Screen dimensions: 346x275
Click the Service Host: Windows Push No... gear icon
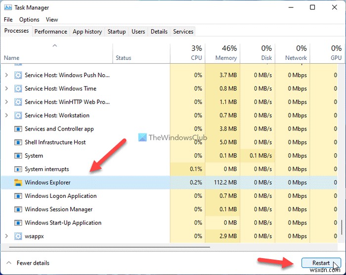pos(18,75)
